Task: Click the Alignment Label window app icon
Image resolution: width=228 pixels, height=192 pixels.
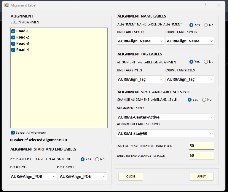Action: tap(6, 5)
